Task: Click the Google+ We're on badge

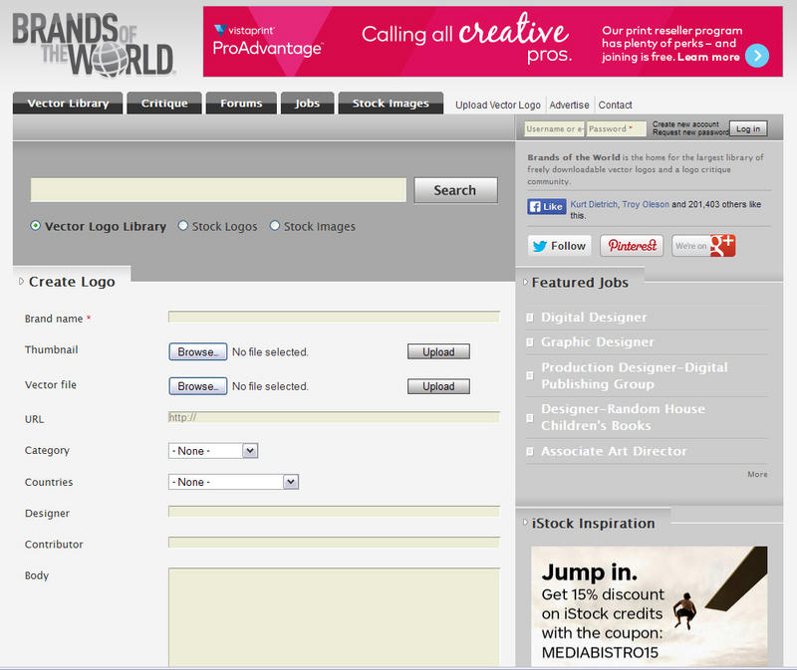Action: [703, 246]
